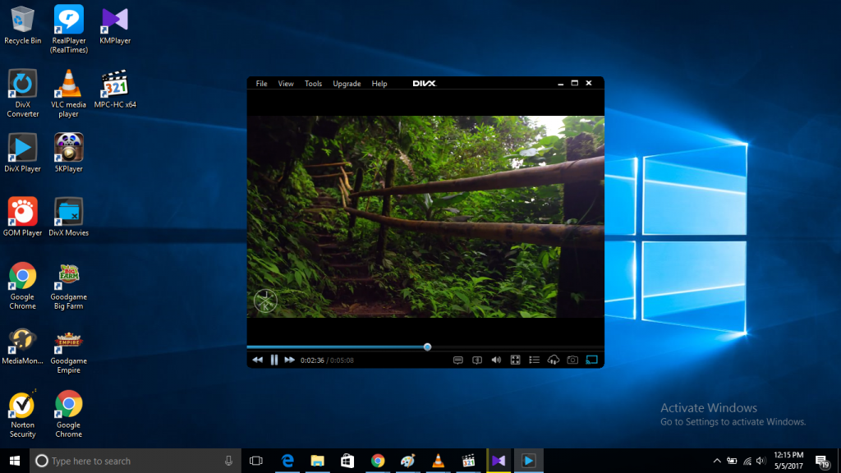
Task: Expand the Tools menu
Action: [313, 84]
